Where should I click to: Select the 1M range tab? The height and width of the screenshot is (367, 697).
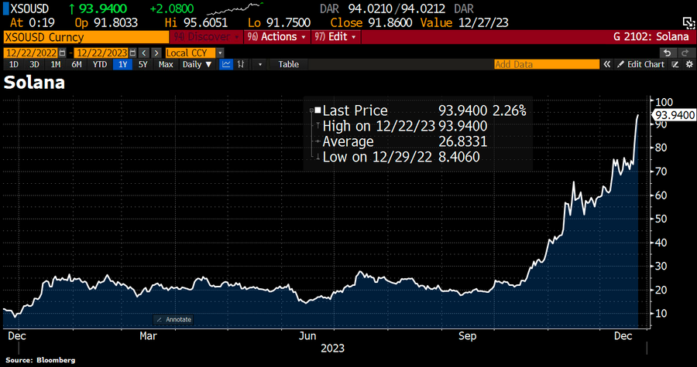pyautogui.click(x=55, y=64)
